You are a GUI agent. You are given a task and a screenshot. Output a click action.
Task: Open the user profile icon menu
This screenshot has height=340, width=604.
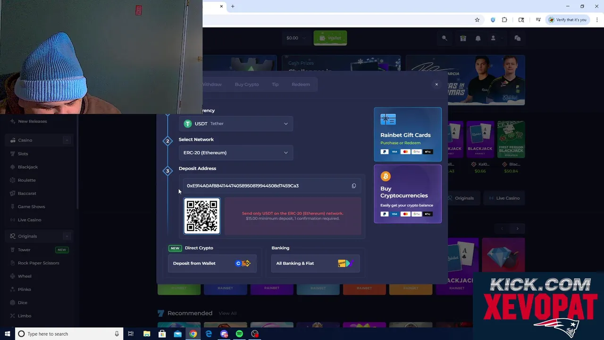493,38
